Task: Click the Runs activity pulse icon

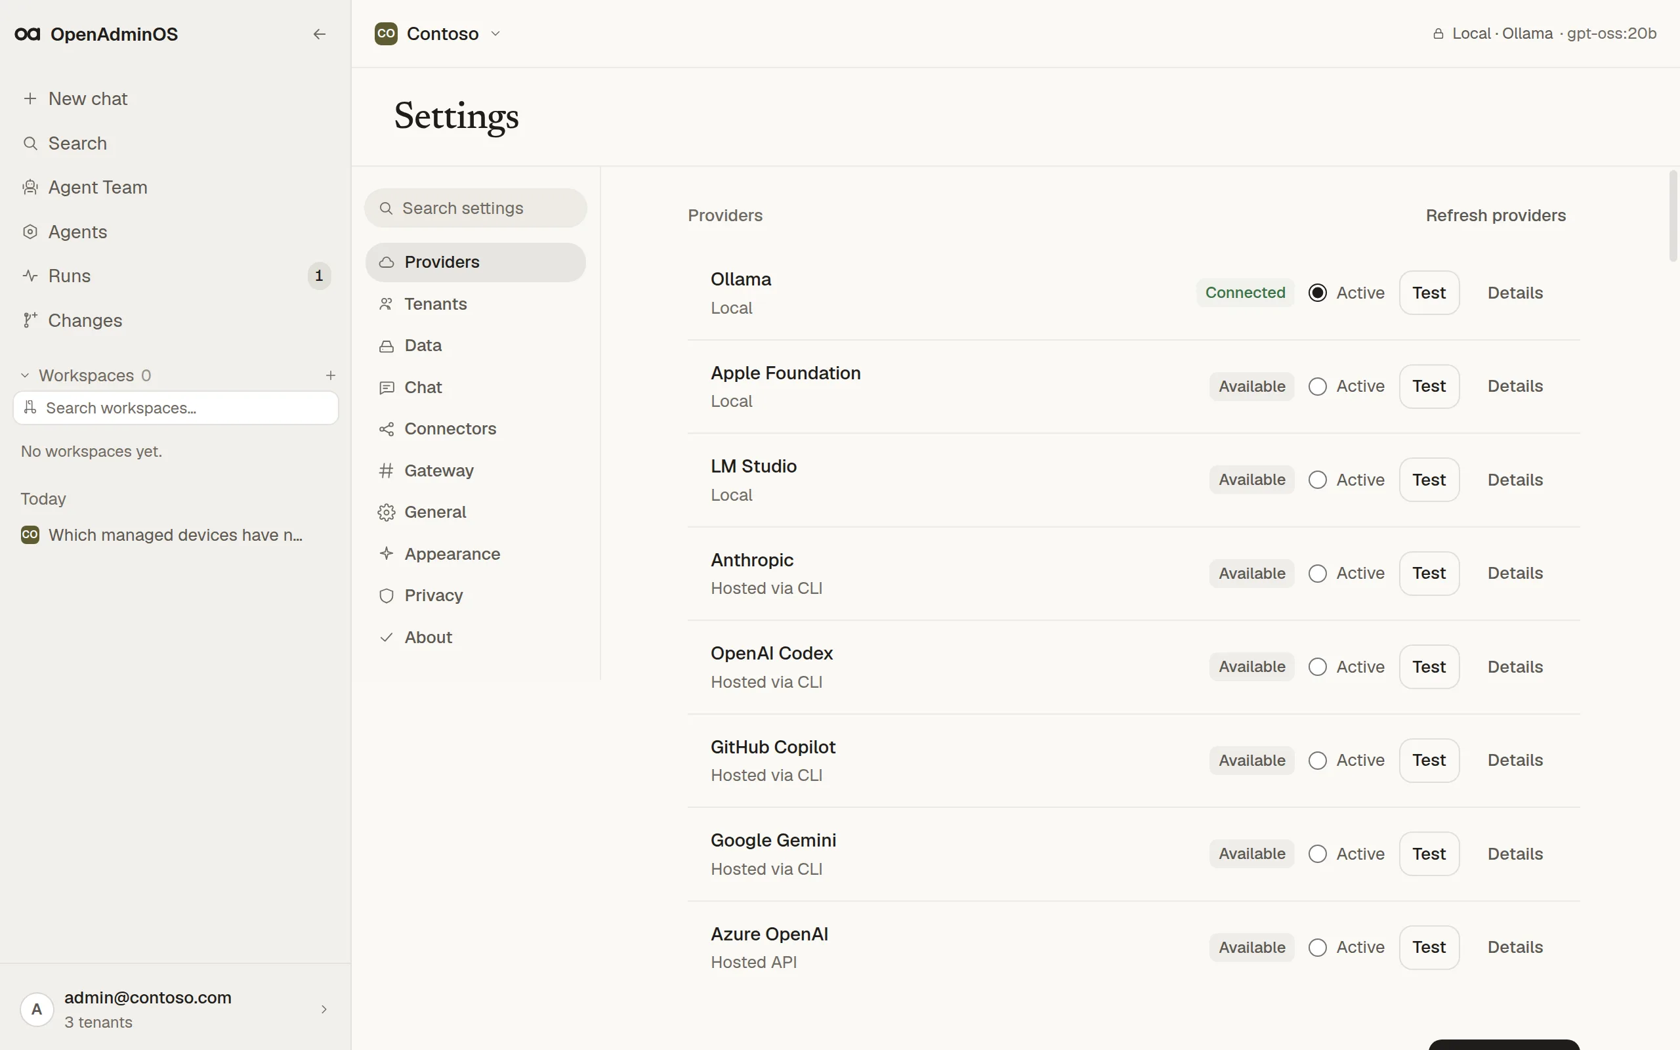Action: point(30,276)
